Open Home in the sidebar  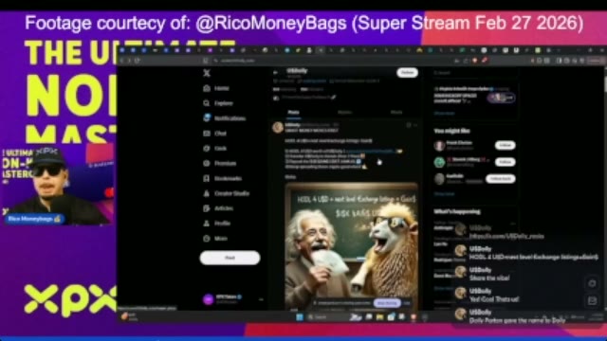tap(222, 88)
